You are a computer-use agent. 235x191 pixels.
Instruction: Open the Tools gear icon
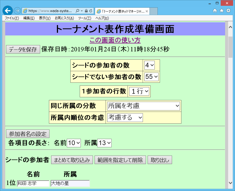(228, 11)
